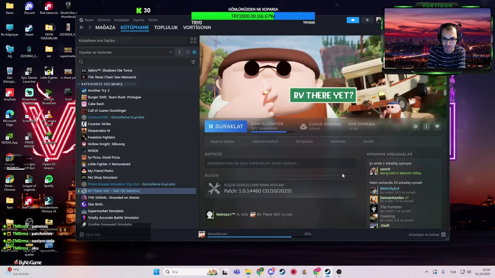Go forward with Steam's right arrow
This screenshot has width=495, height=278.
click(x=90, y=27)
